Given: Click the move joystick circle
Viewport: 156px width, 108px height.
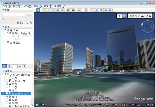Looking at the screenshot, I should [x=148, y=38].
